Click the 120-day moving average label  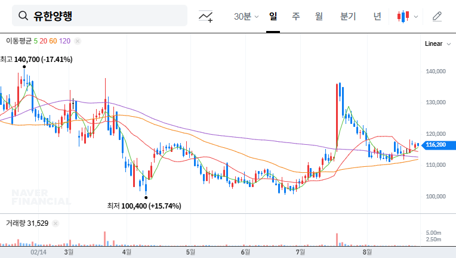[64, 41]
